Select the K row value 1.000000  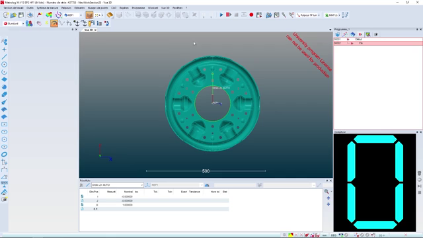128,205
